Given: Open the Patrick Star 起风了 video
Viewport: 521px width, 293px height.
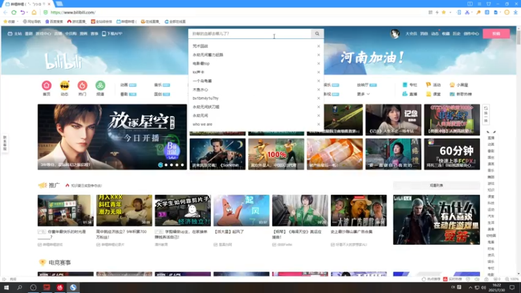Looking at the screenshot, I should [241, 210].
